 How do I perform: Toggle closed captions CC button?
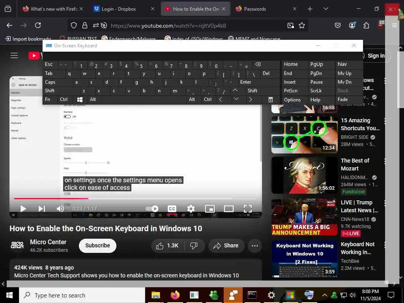click(x=172, y=208)
